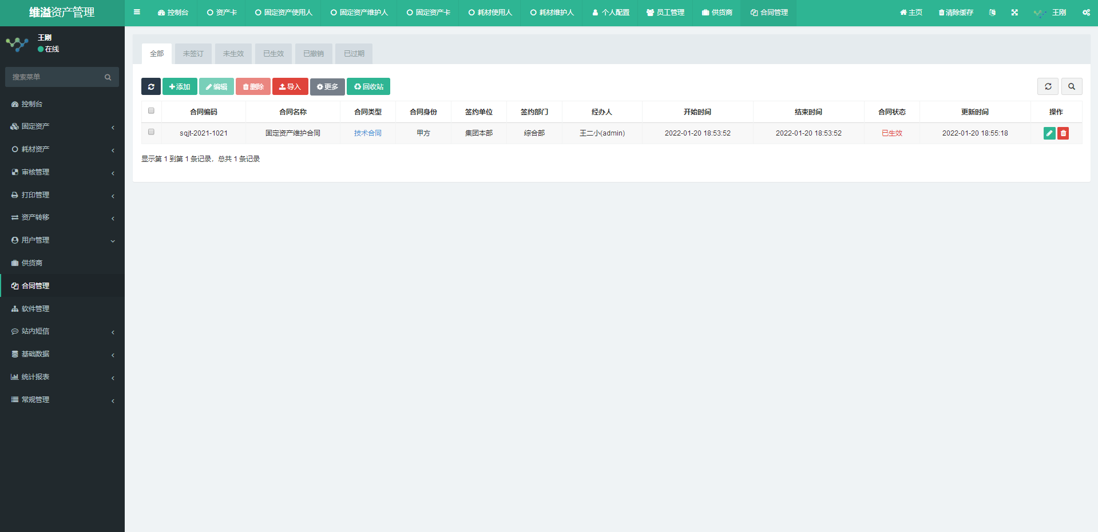
Task: Open the settings gears icon at top right
Action: click(1086, 13)
